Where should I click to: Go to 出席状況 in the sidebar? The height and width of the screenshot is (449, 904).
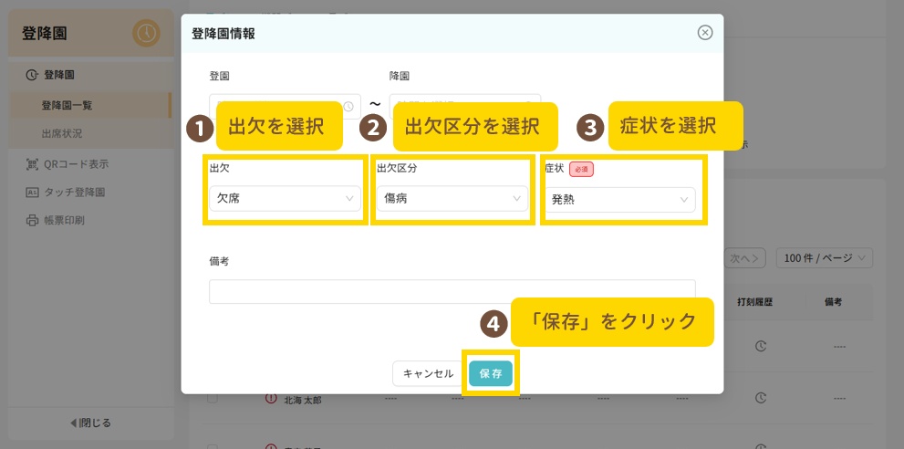coord(62,133)
